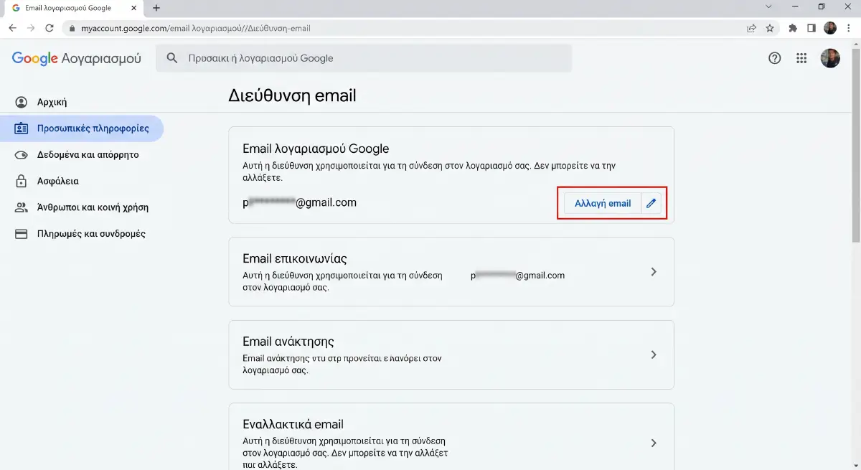Click the Ασφάλεια padlock icon
This screenshot has height=470, width=861.
click(x=22, y=181)
